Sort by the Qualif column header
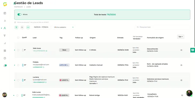195x98 pixels. pos(24,38)
